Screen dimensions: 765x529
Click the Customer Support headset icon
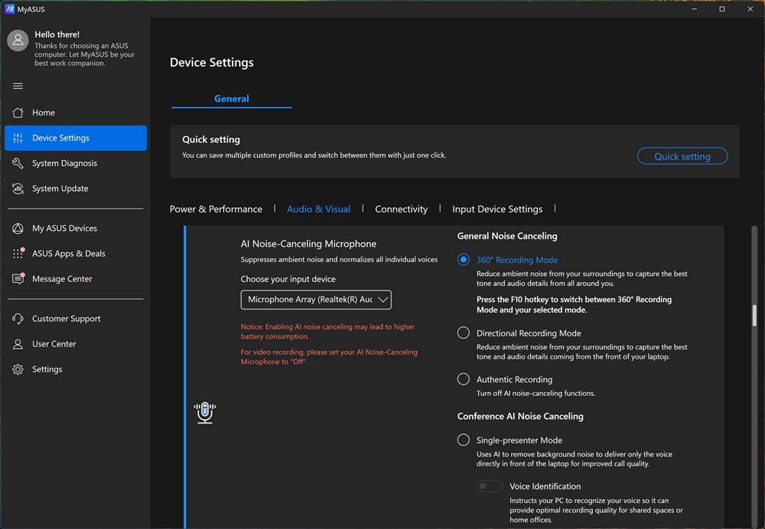18,319
